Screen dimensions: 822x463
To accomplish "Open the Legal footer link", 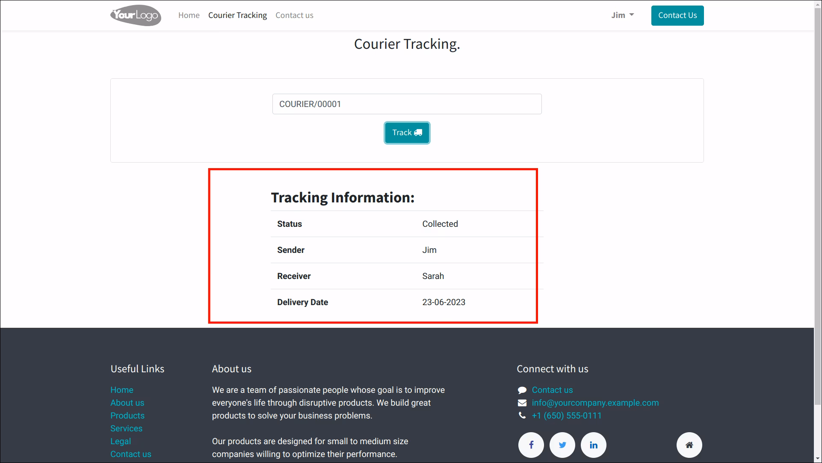I will 121,442.
